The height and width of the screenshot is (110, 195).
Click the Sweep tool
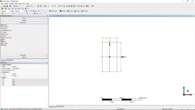coord(77,11)
